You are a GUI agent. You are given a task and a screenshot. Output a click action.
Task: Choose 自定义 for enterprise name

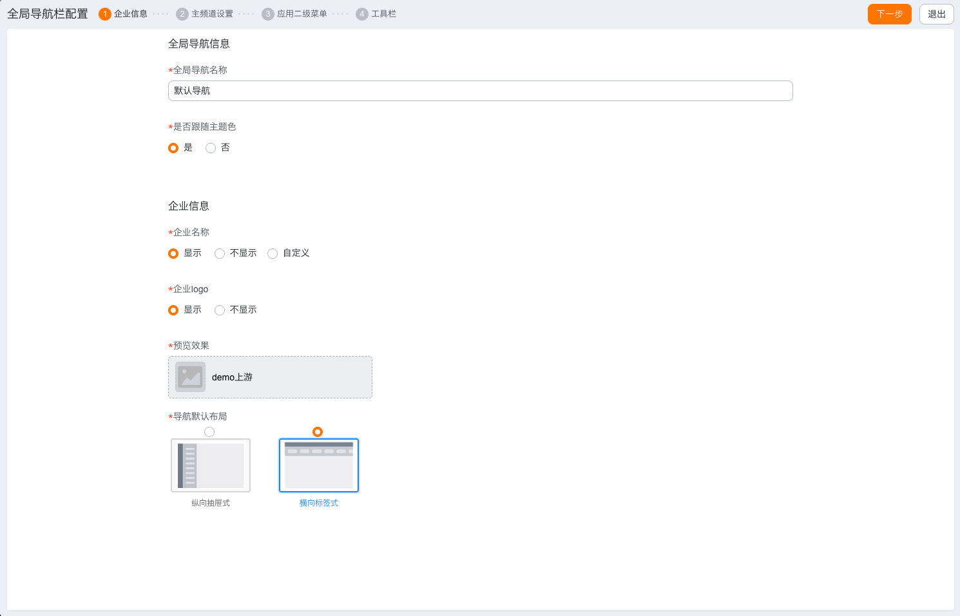(x=273, y=254)
